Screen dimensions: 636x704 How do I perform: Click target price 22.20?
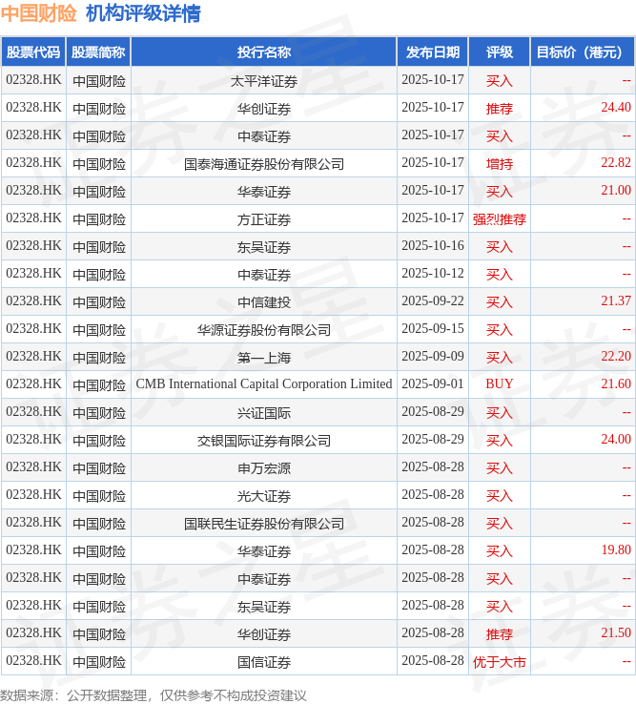[x=616, y=356]
